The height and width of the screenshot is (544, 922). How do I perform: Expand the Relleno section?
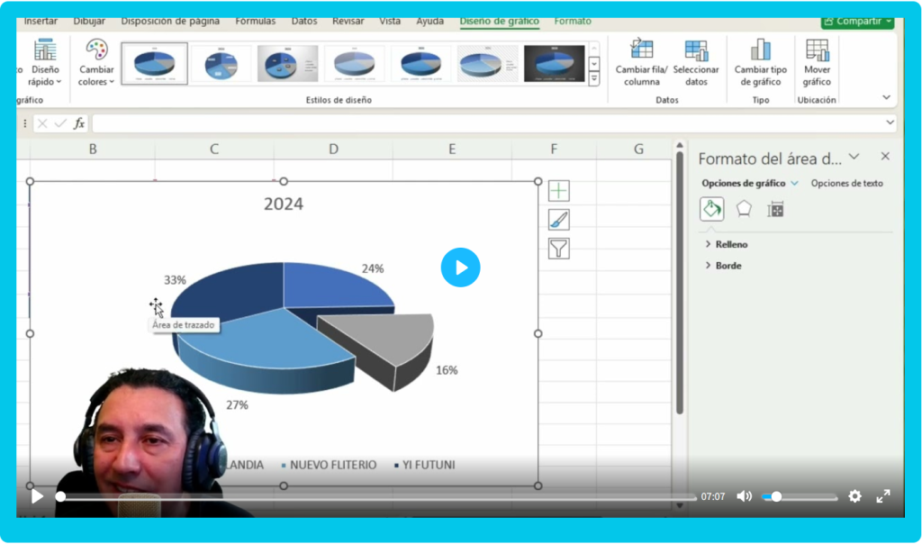coord(730,244)
